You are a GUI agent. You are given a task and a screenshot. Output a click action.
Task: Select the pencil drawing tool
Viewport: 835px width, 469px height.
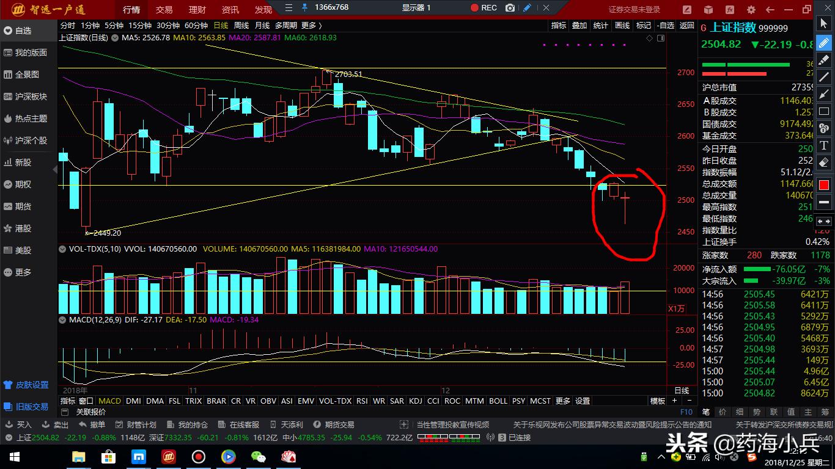pos(823,43)
